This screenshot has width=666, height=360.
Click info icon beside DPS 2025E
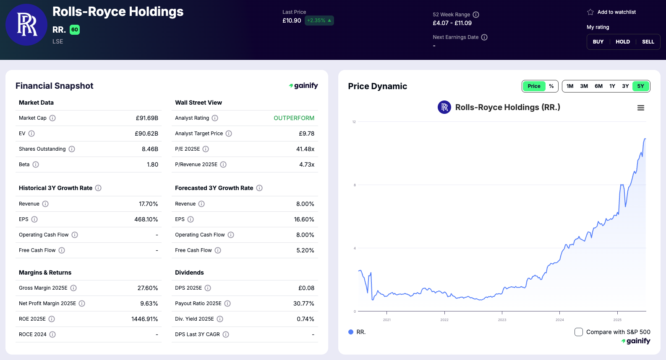click(x=208, y=288)
